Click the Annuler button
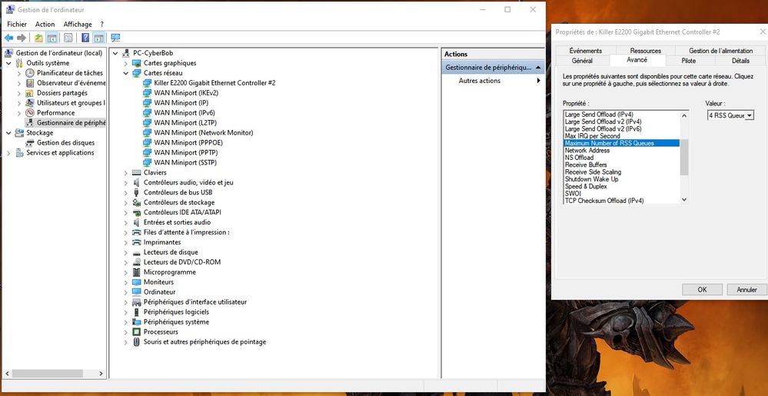This screenshot has width=768, height=396. point(746,290)
